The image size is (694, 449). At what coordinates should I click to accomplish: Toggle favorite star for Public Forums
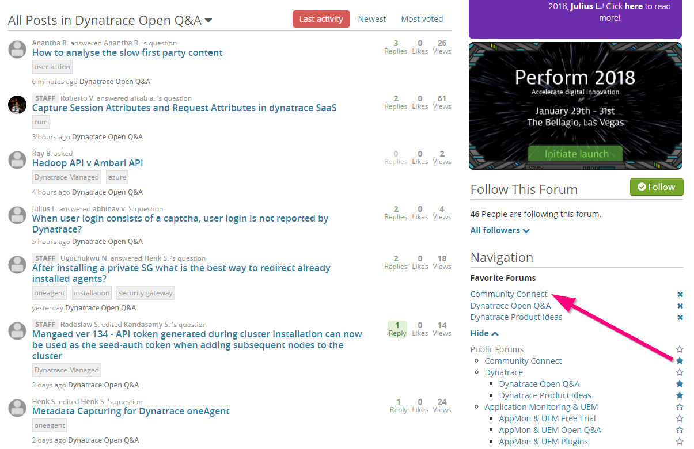(680, 349)
